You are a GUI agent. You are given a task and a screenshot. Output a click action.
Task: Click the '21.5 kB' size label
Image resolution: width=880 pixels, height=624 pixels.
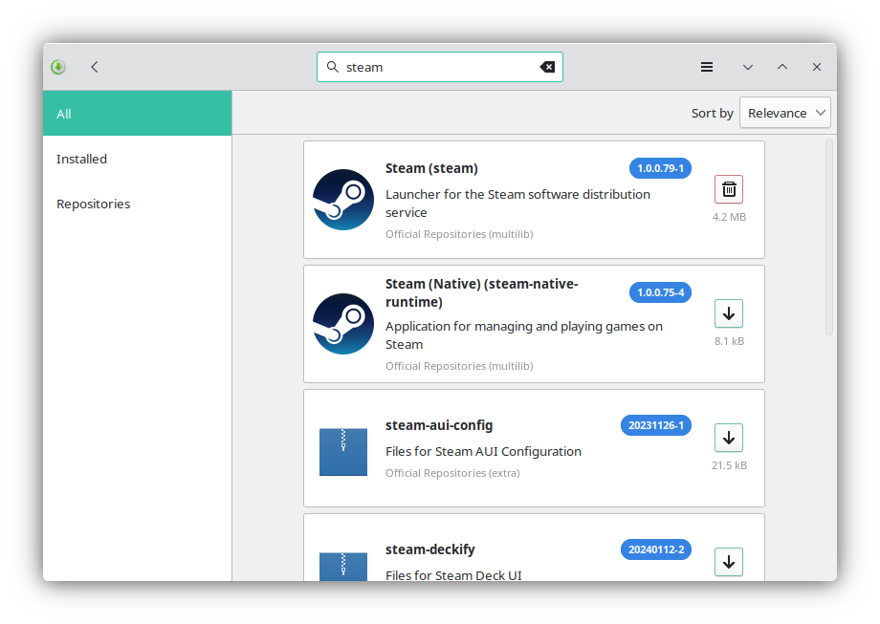(729, 465)
